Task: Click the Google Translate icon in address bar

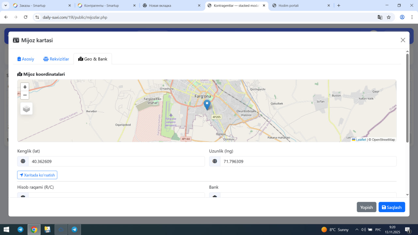Action: click(x=380, y=17)
